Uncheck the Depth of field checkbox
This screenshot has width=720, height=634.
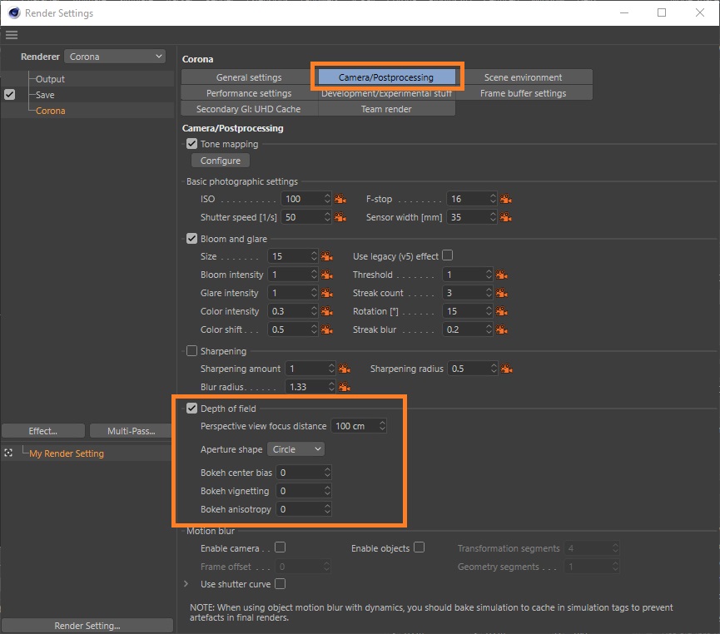click(x=192, y=409)
